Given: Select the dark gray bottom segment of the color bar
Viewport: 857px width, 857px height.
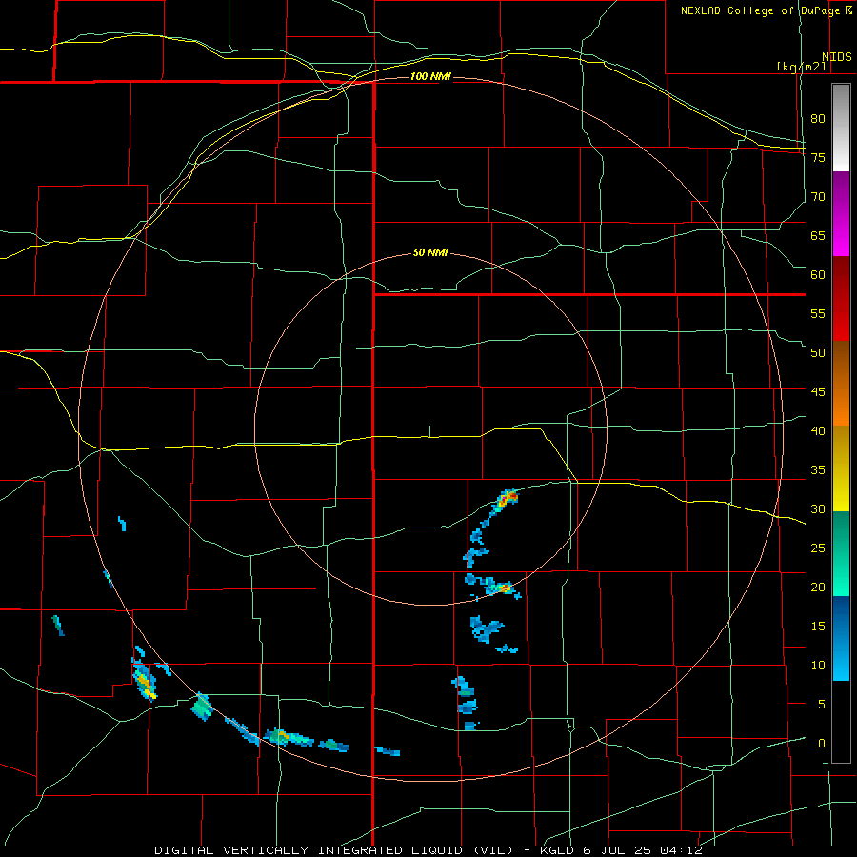Looking at the screenshot, I should click(841, 722).
